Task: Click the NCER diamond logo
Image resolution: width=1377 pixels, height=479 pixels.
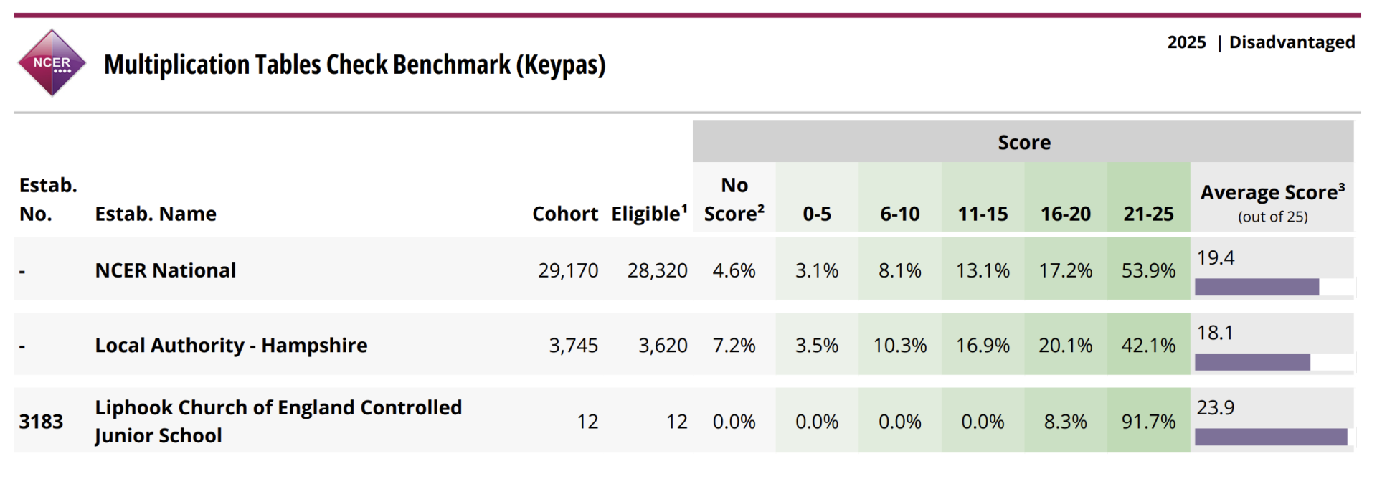Action: pyautogui.click(x=52, y=63)
